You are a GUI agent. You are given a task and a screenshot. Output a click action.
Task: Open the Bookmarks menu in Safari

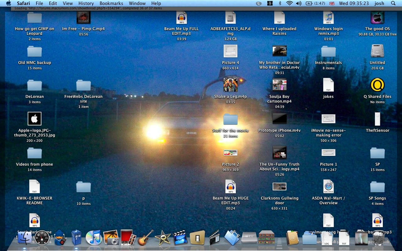[111, 3]
